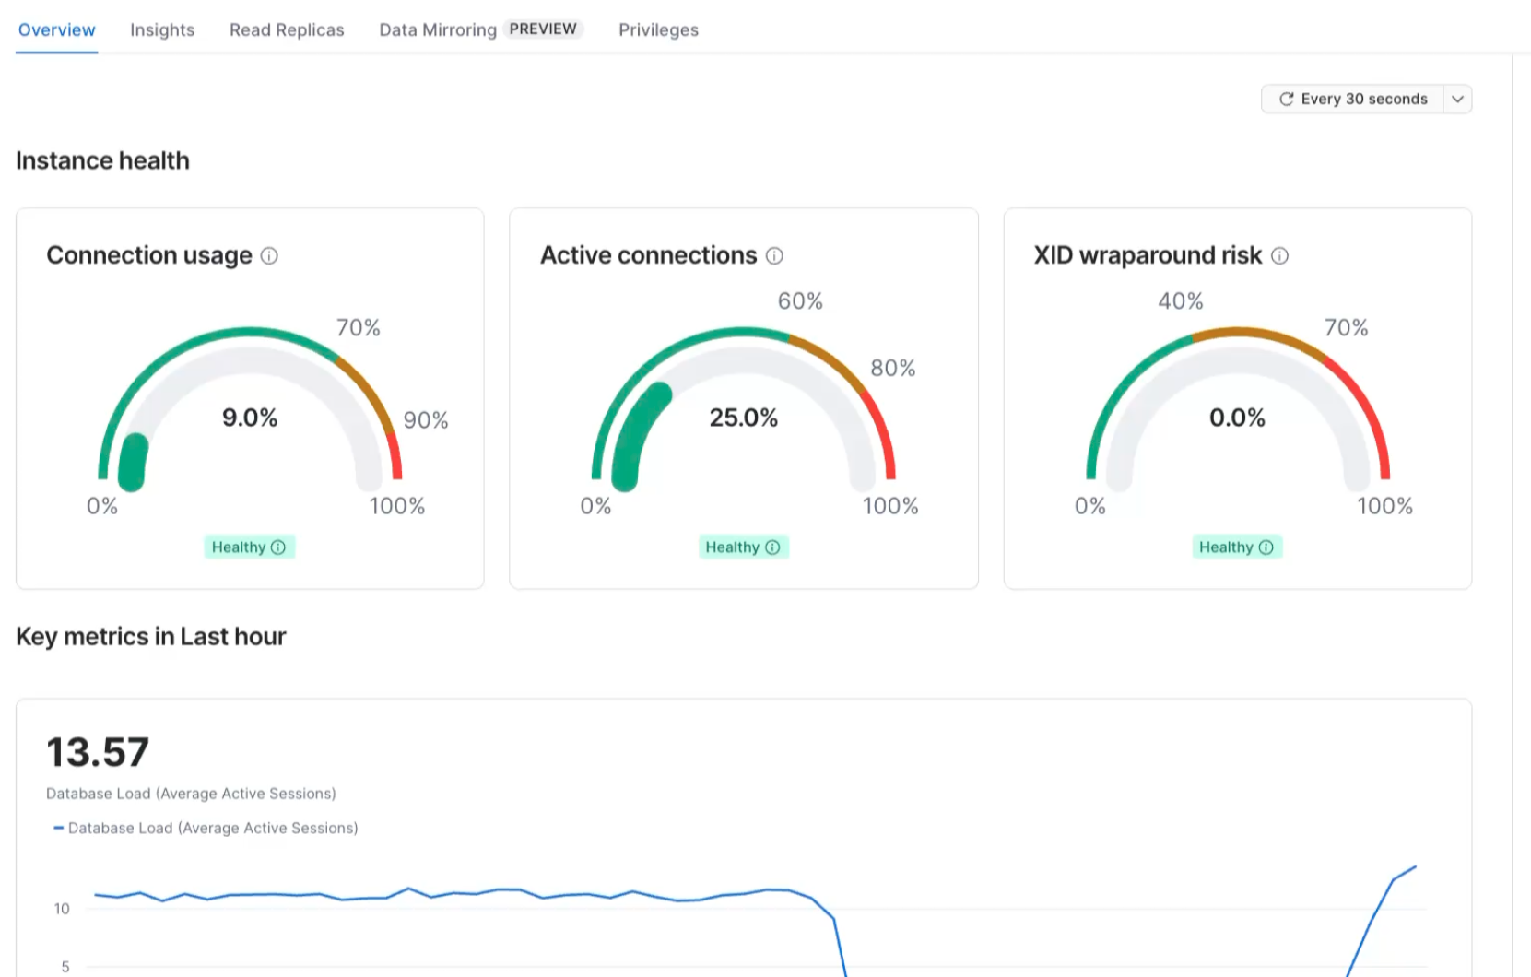Click info icon in Active connections Healthy badge
1531x977 pixels.
(x=772, y=547)
